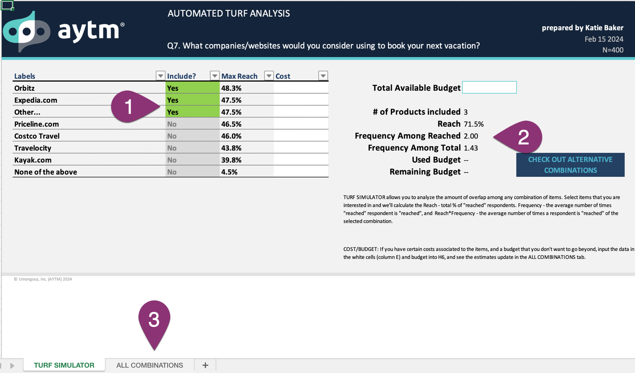Screen dimensions: 635x373
Task: Click the Cost cell for Kayak.com
Action: 301,160
